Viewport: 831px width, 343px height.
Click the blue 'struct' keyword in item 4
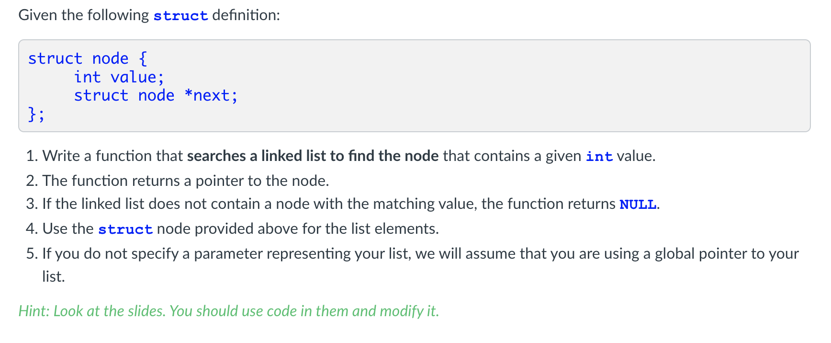[x=125, y=229]
